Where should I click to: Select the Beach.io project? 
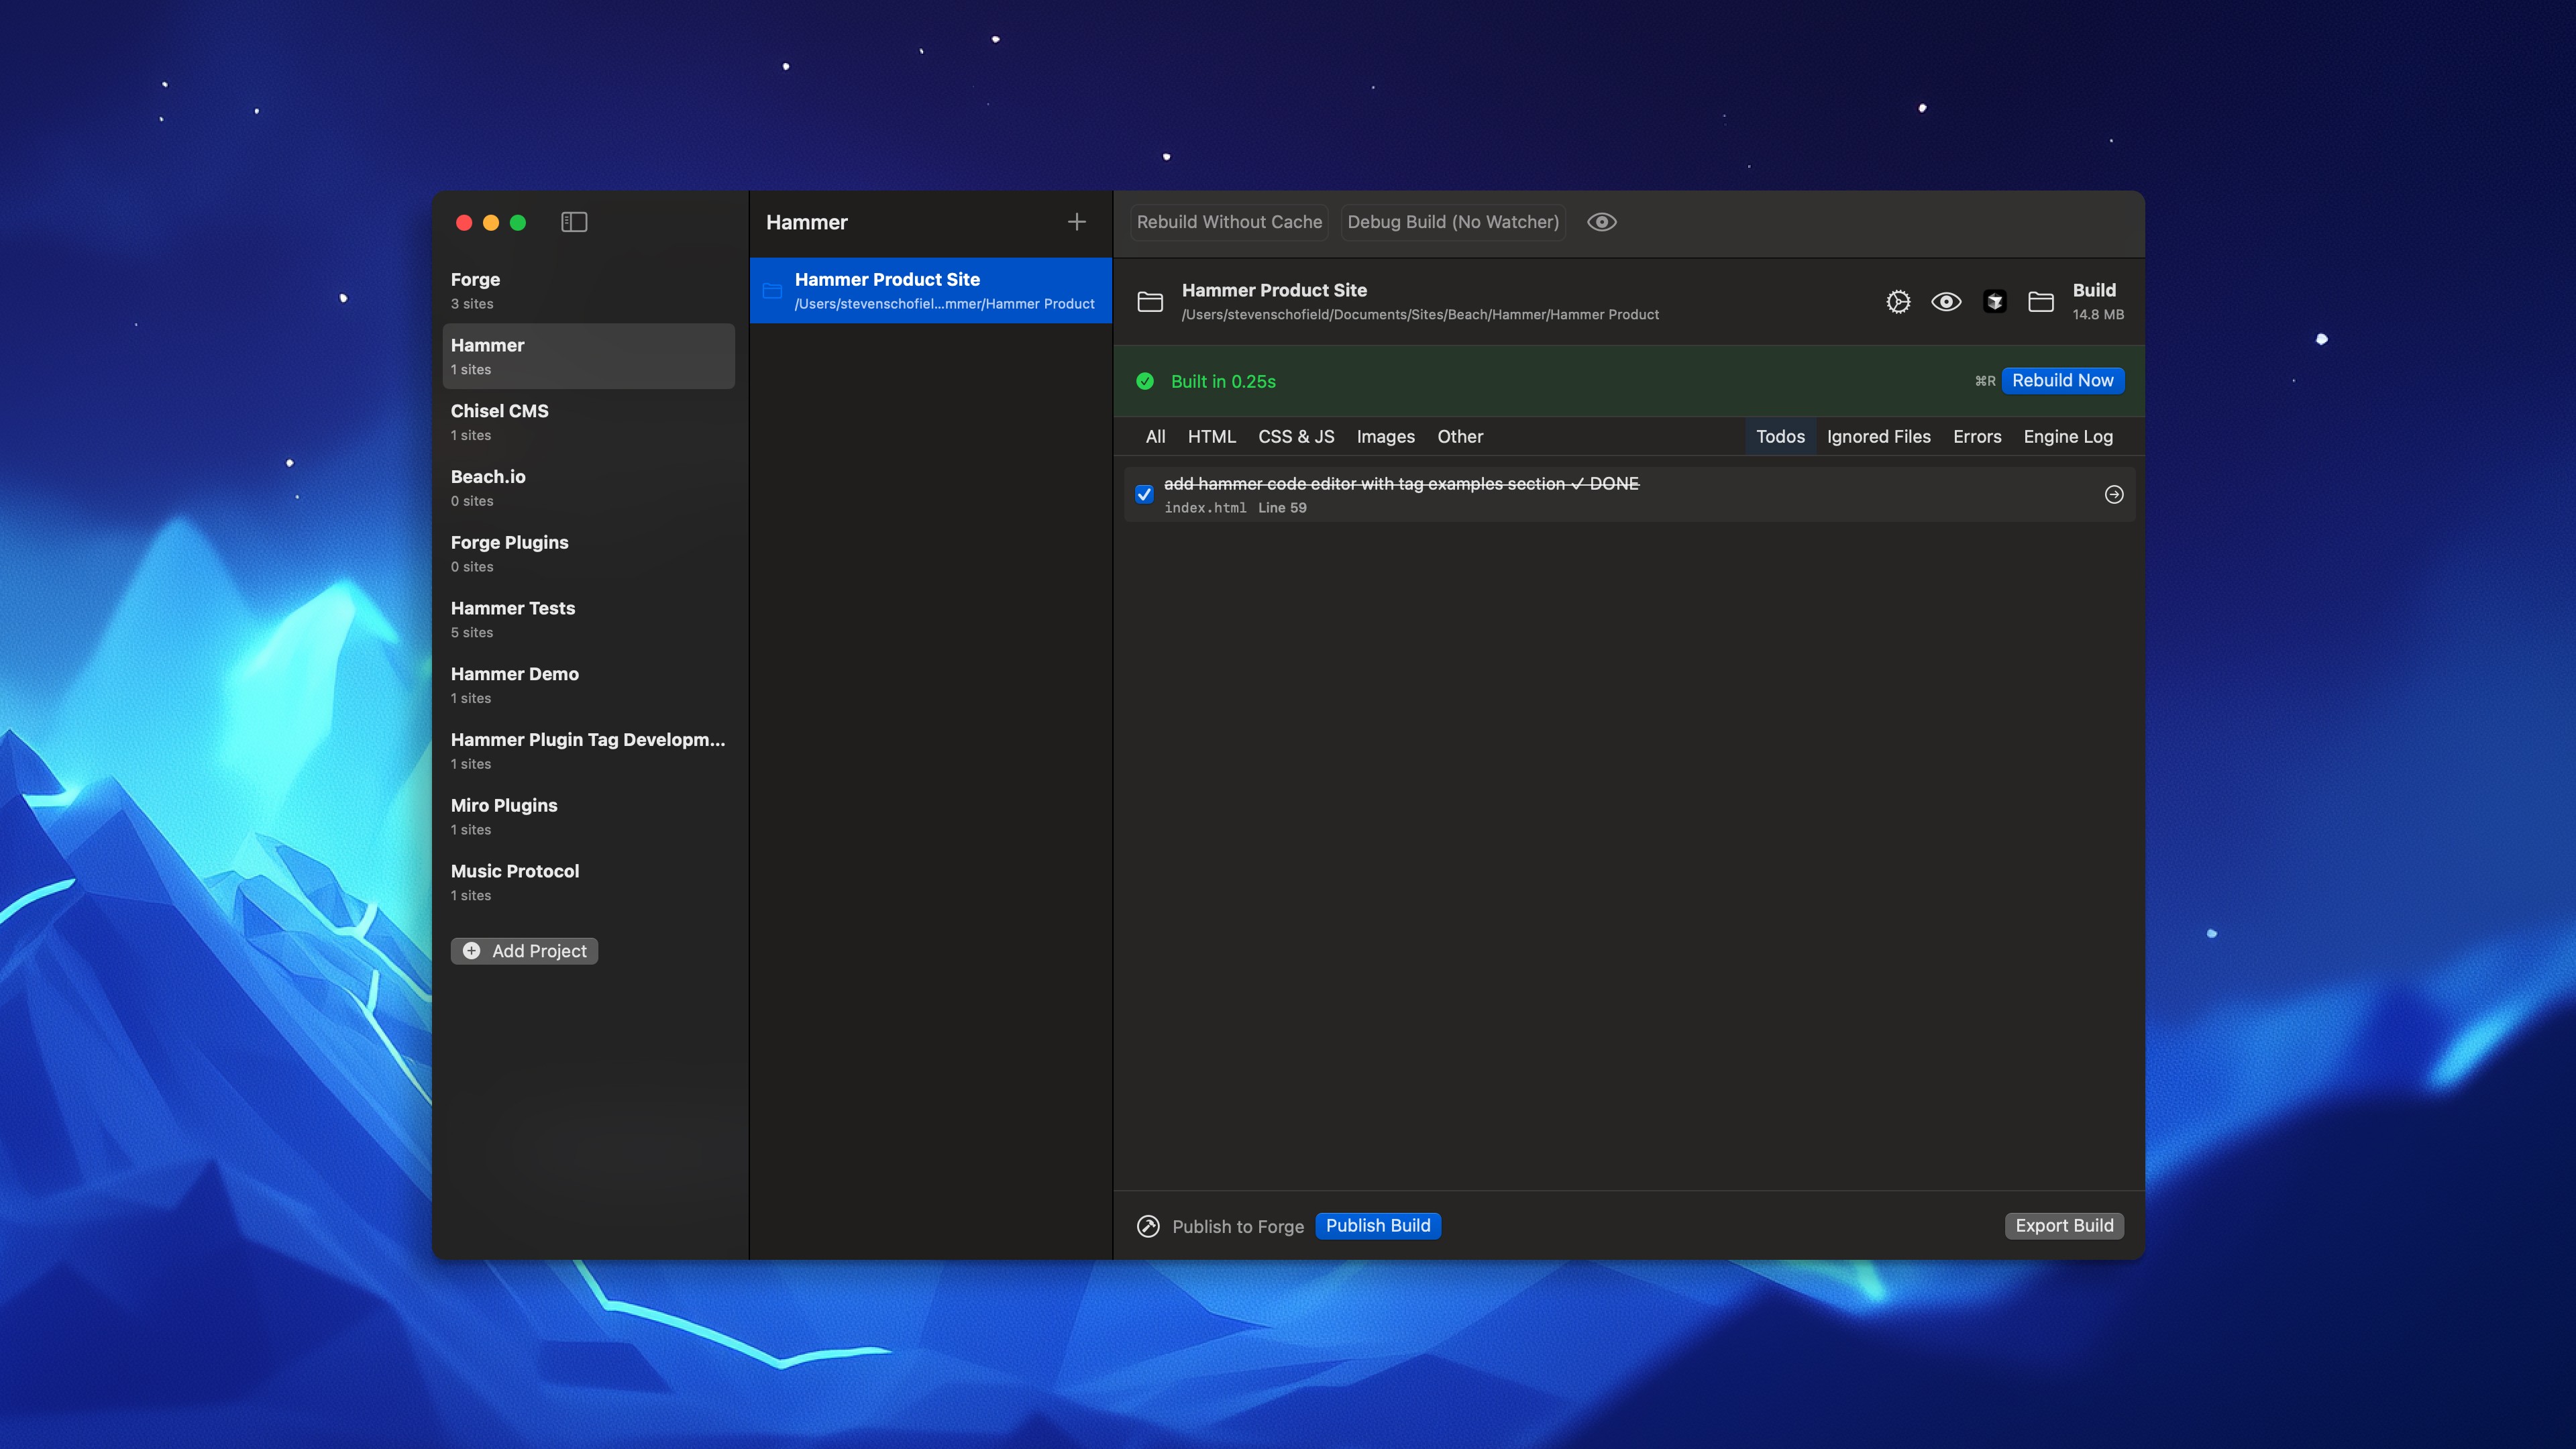588,488
